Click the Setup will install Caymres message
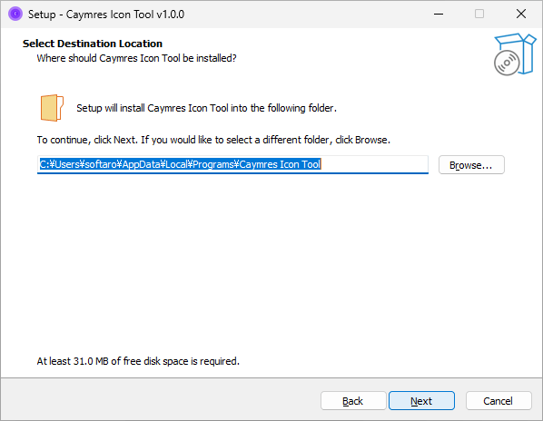543x421 pixels. coord(206,108)
